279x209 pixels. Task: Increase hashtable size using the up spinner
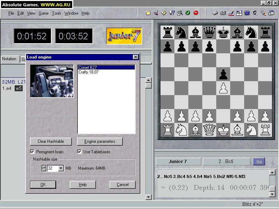(x=44, y=166)
